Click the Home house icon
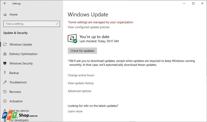 pyautogui.click(x=5, y=15)
